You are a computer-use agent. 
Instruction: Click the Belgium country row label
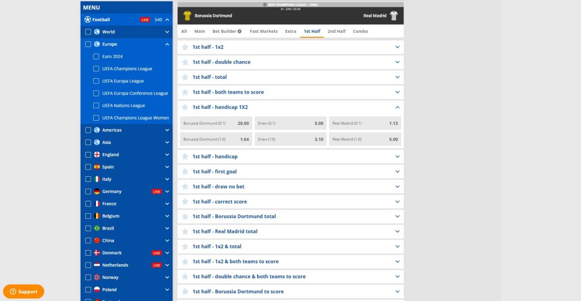(111, 216)
